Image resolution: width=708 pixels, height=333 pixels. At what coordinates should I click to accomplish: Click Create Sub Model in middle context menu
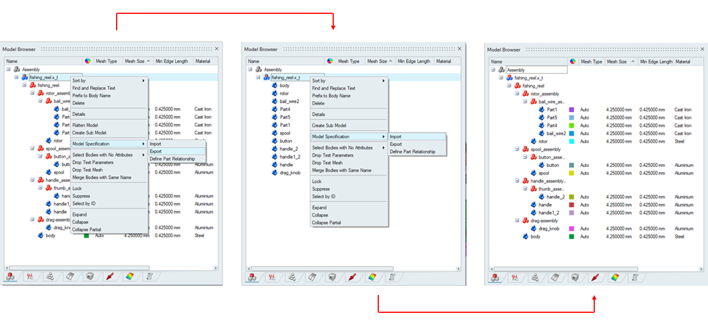click(330, 125)
